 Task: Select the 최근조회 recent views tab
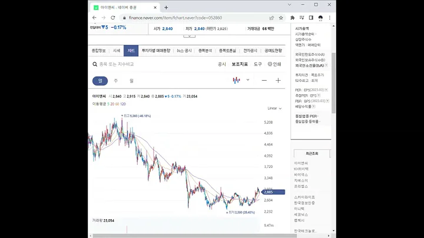(x=312, y=153)
